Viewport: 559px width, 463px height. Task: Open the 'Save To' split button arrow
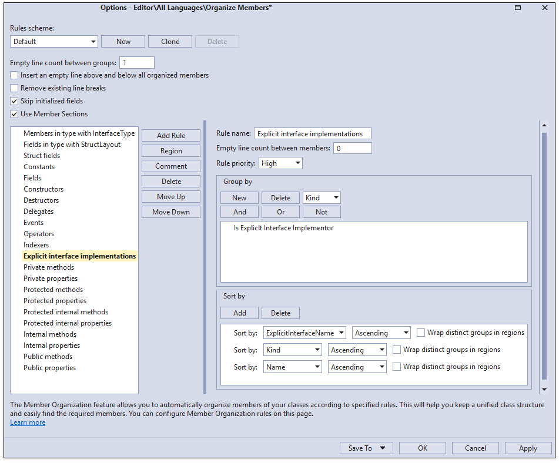click(383, 448)
